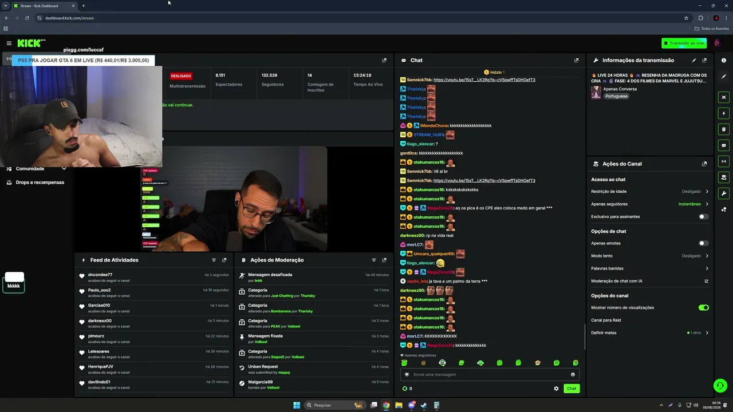This screenshot has width=733, height=412.
Task: Open the first youtu.be link from Semnick7bb
Action: tap(484, 80)
